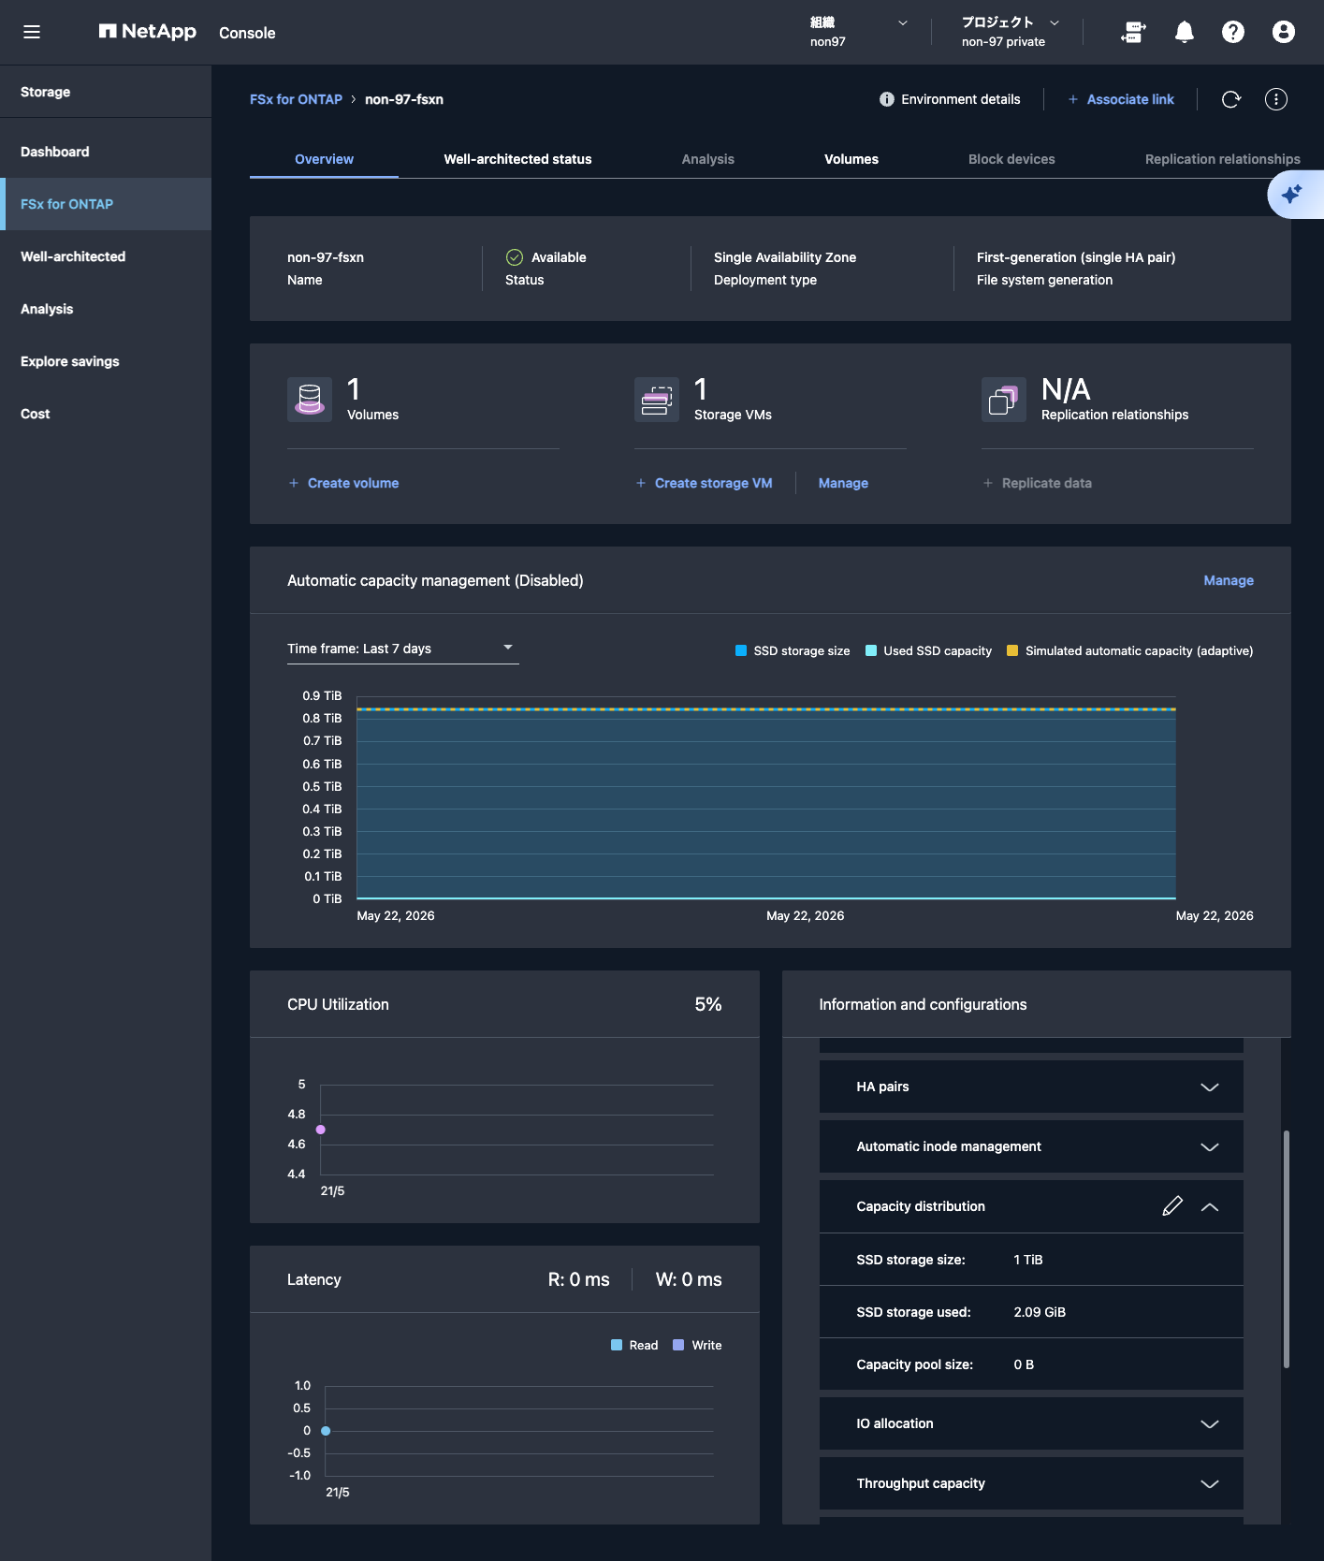This screenshot has width=1324, height=1561.
Task: Click the Capacity pool size value 0 B
Action: [x=1024, y=1364]
